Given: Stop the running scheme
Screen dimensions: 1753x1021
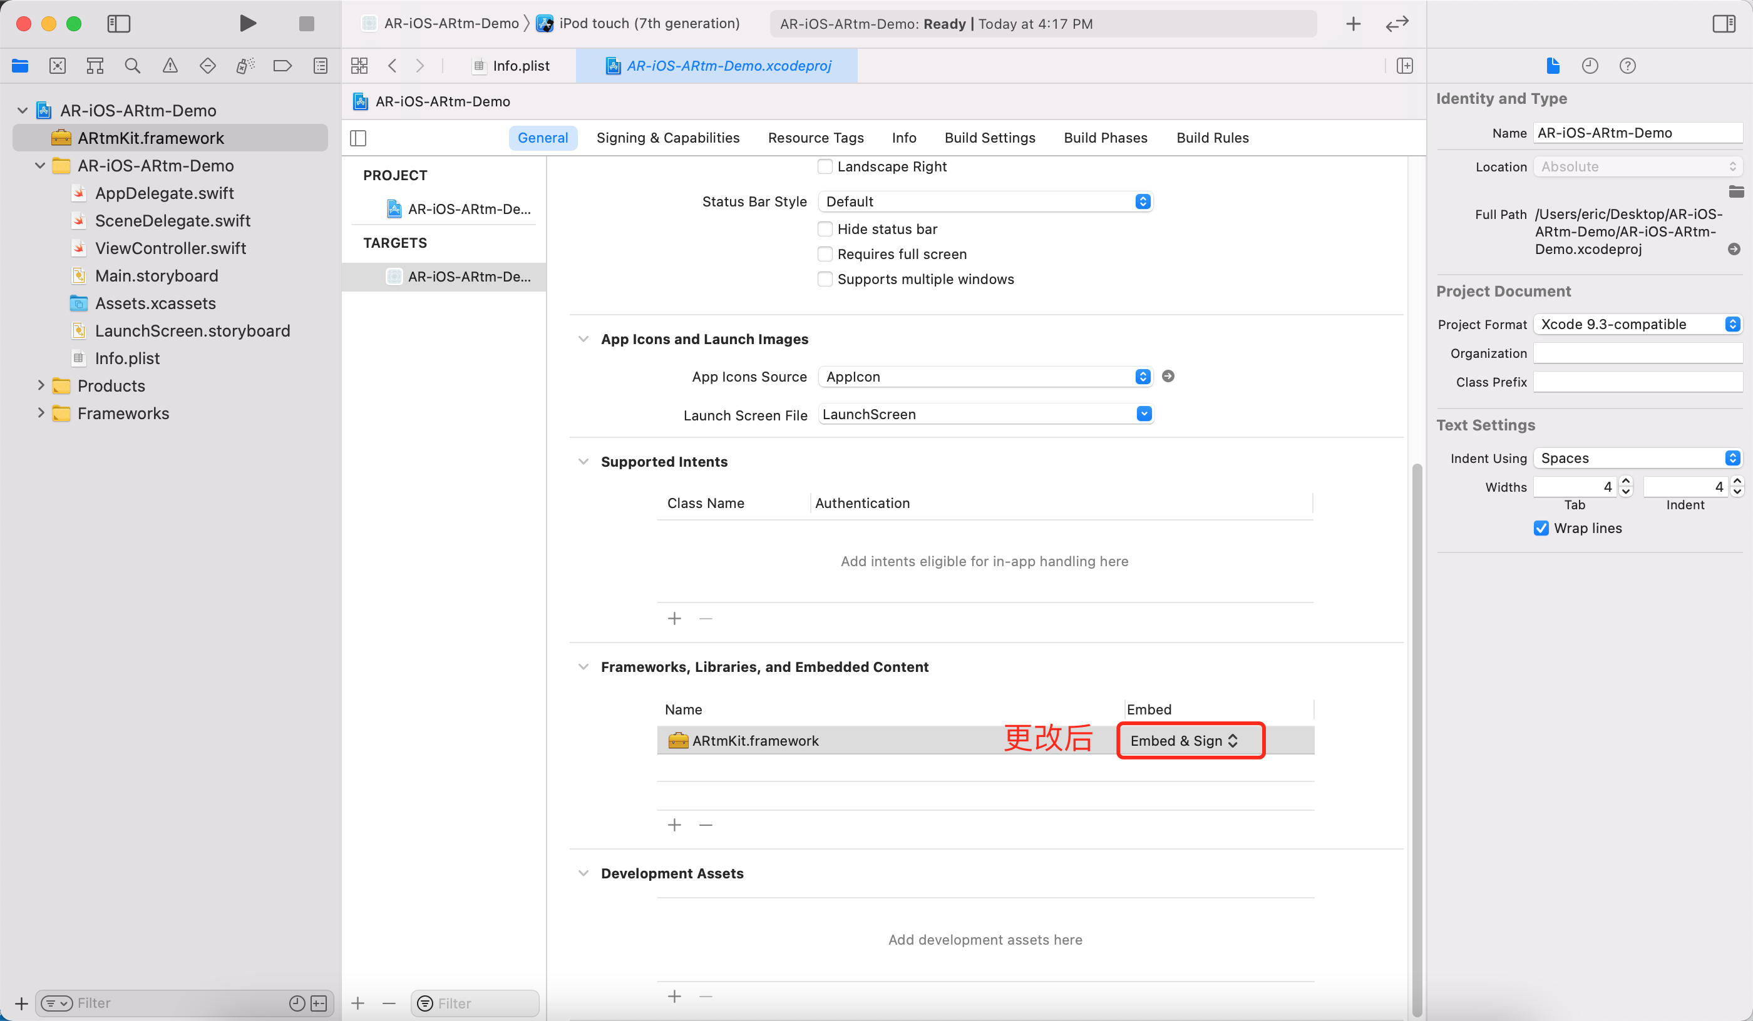Looking at the screenshot, I should tap(306, 24).
